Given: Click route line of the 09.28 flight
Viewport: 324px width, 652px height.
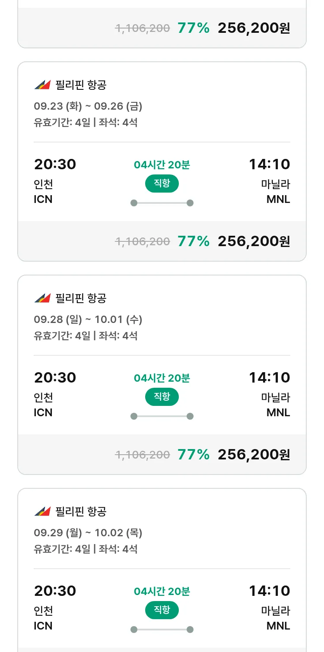Looking at the screenshot, I should pyautogui.click(x=162, y=416).
